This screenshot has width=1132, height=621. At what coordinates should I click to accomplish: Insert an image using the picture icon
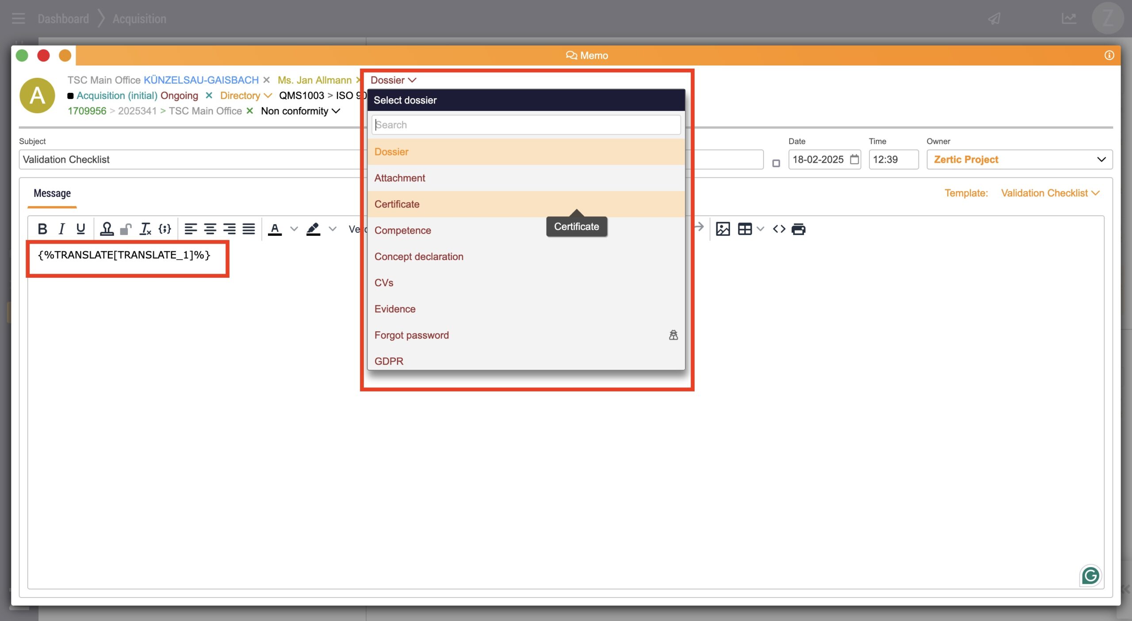point(723,229)
